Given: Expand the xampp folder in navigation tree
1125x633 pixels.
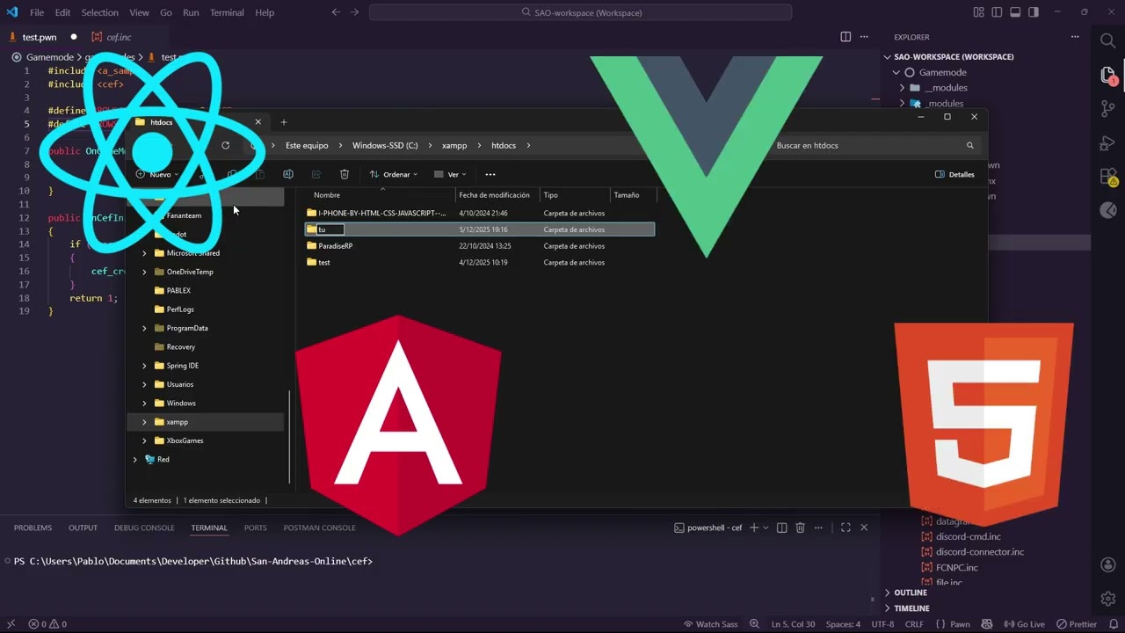Looking at the screenshot, I should click(x=144, y=422).
